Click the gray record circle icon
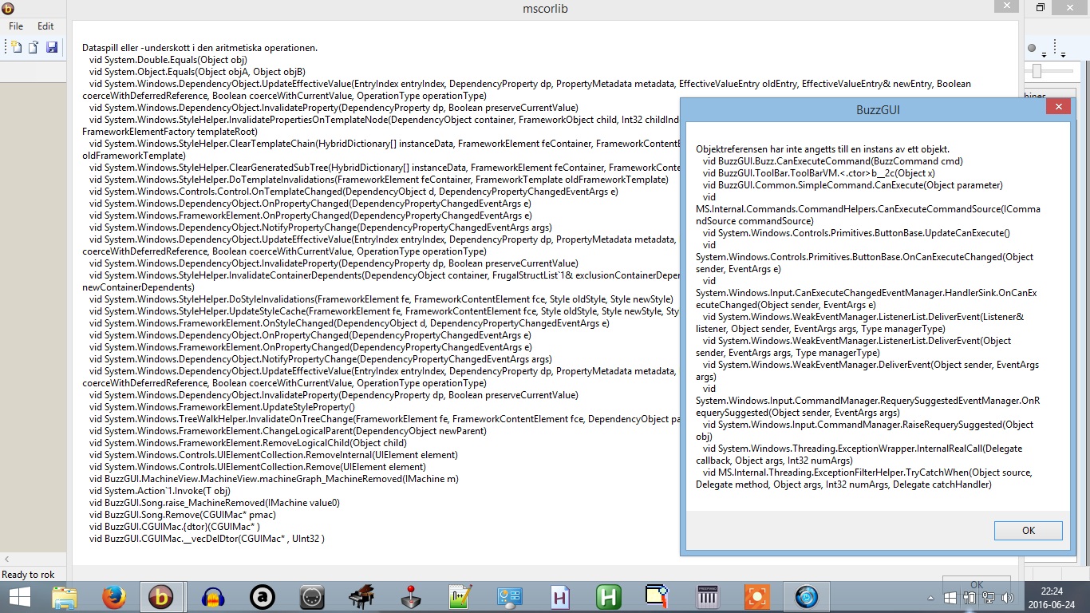Screen dimensions: 1090x613 pos(1032,48)
